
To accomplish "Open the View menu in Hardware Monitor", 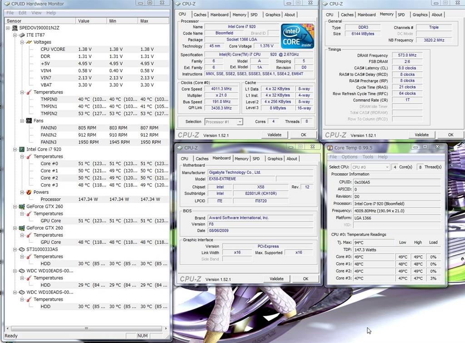I will [36, 13].
